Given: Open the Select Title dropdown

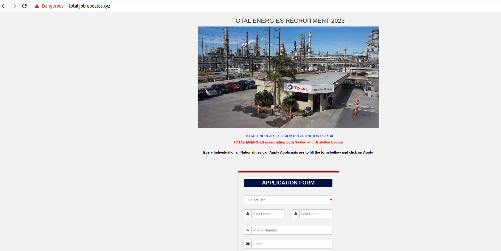Looking at the screenshot, I should coord(288,200).
